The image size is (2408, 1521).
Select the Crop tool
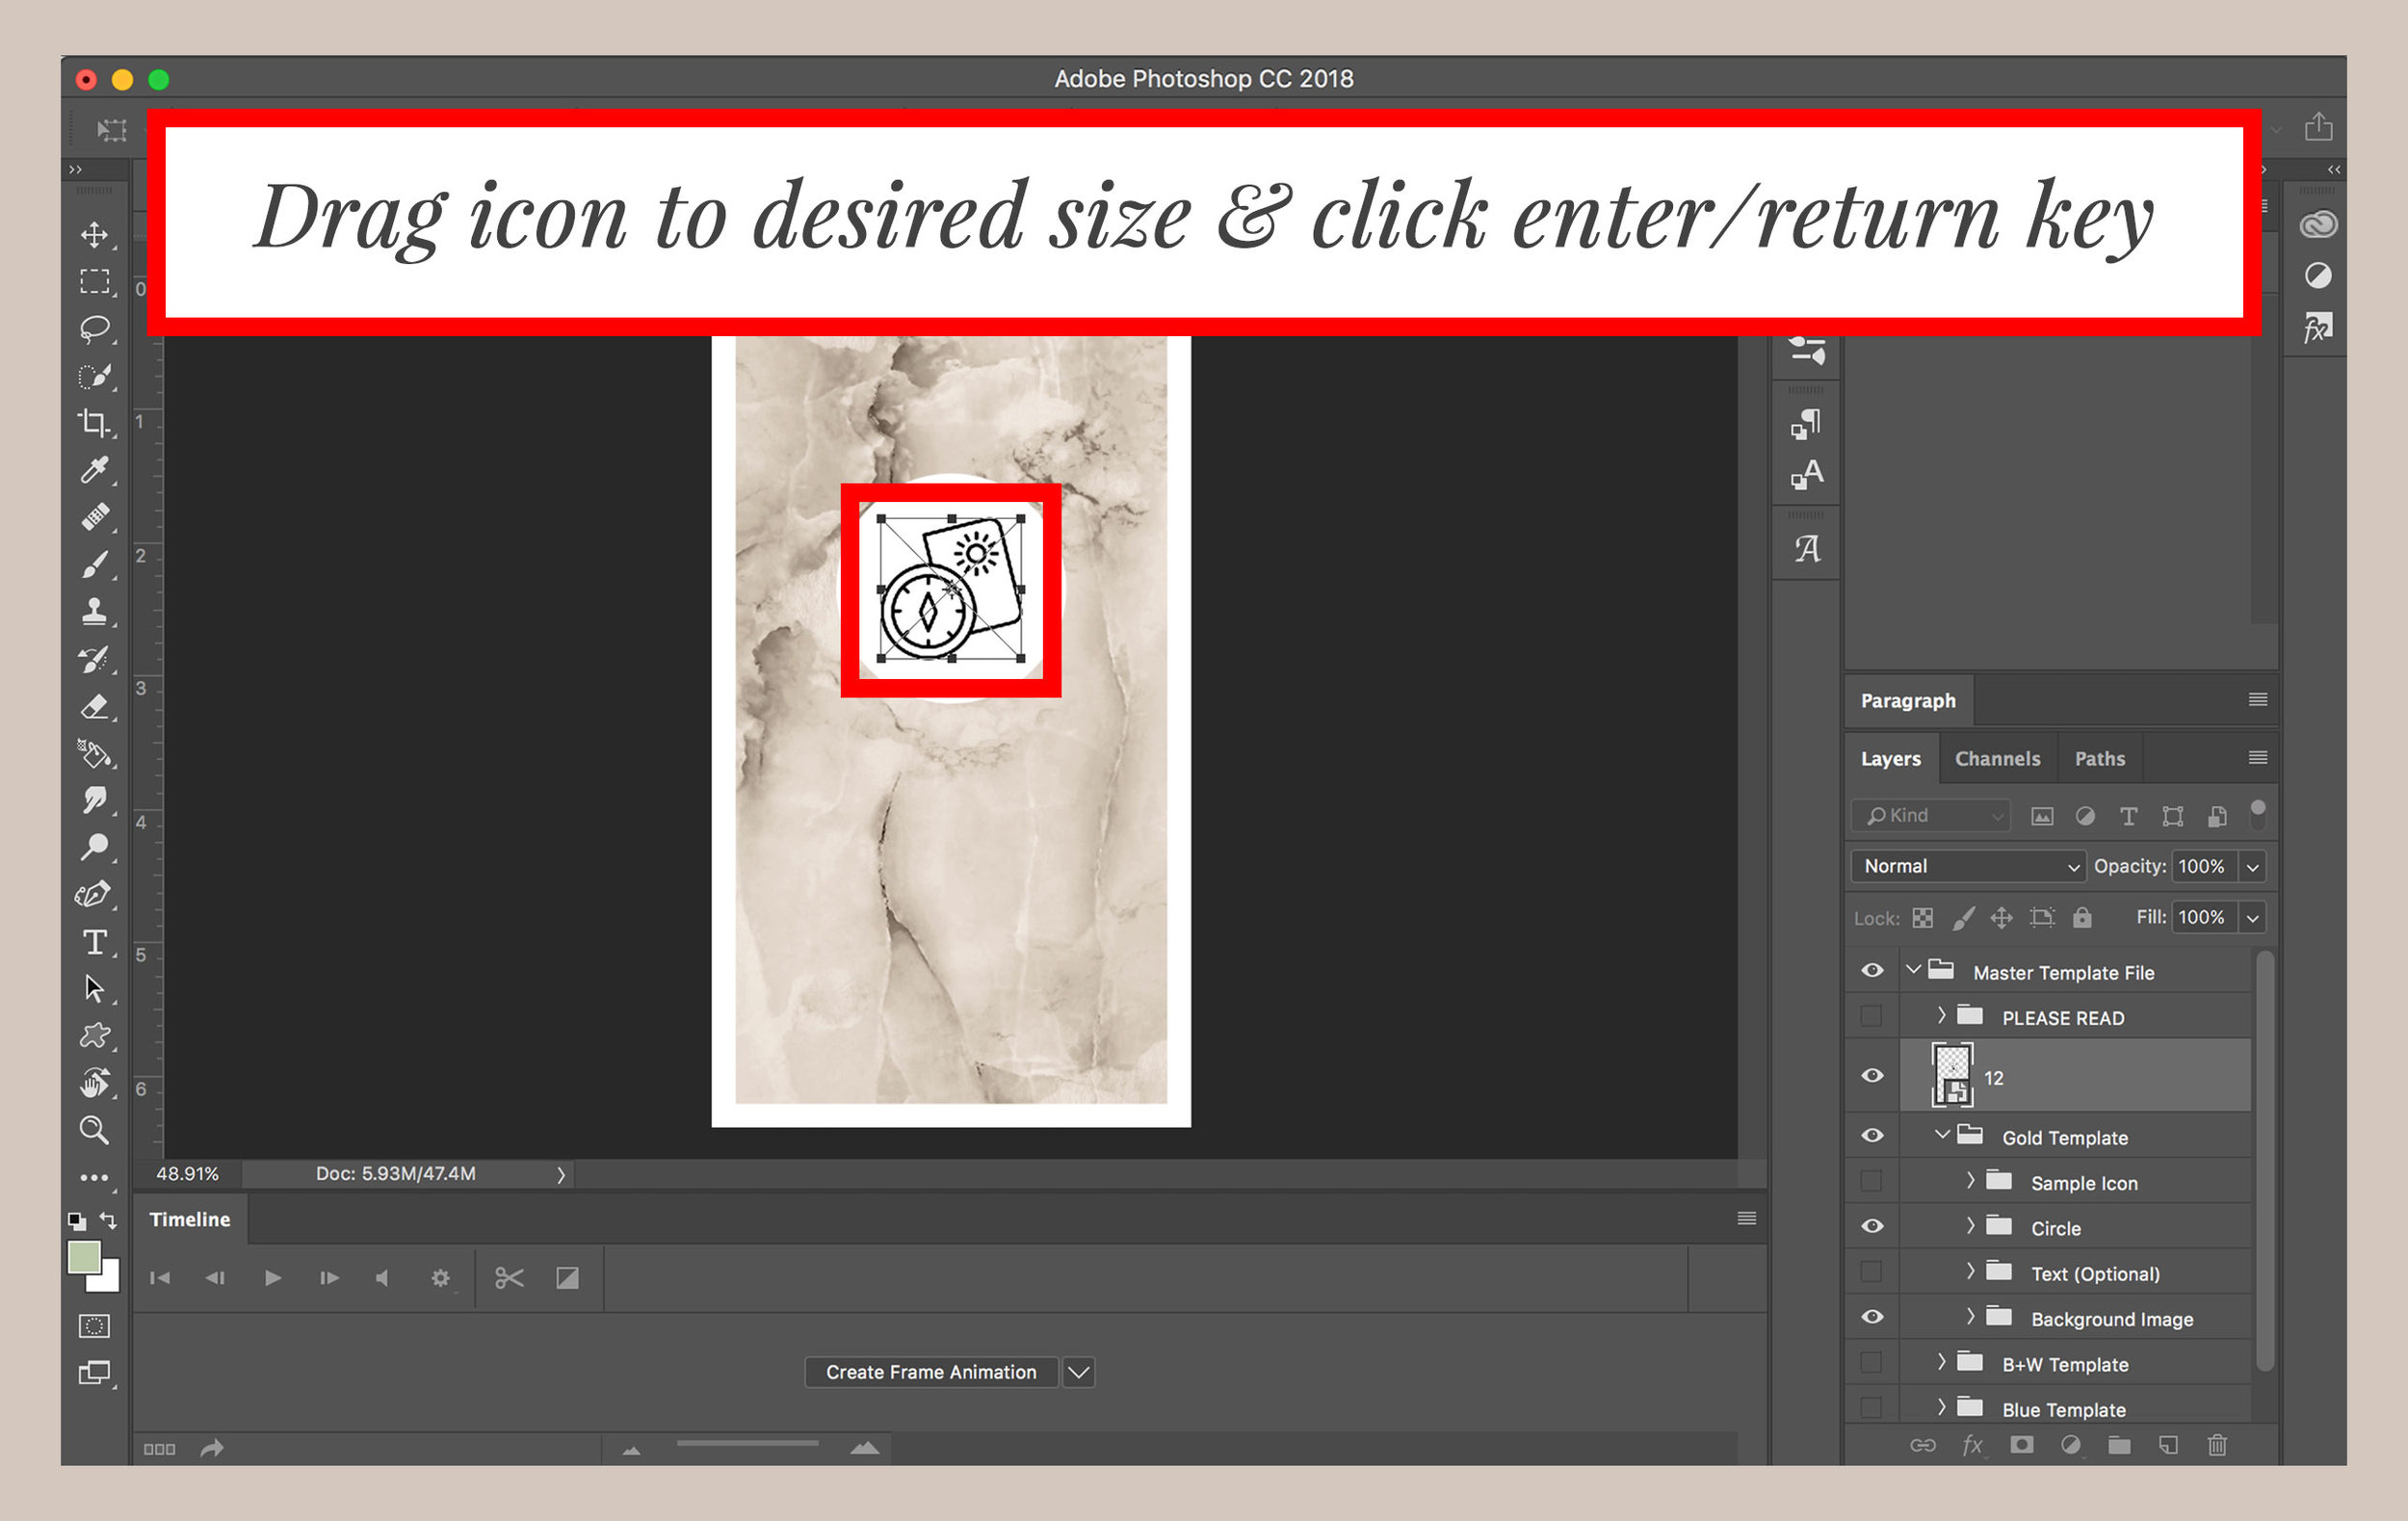pos(95,423)
